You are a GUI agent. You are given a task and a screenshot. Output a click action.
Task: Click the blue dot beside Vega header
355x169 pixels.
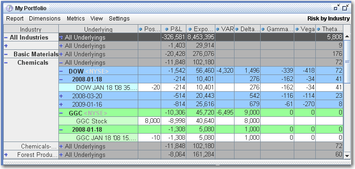point(297,29)
